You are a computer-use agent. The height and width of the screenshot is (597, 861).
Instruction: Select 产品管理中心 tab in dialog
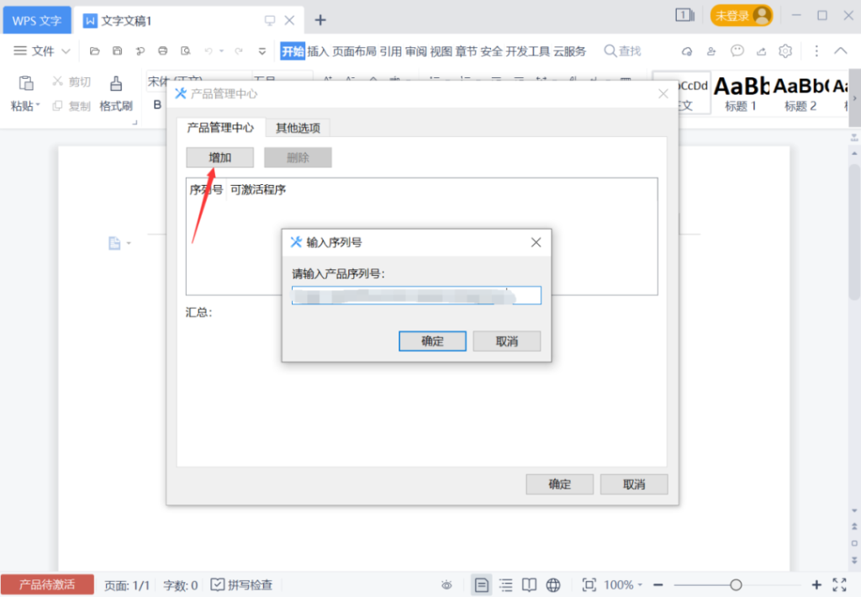coord(220,128)
